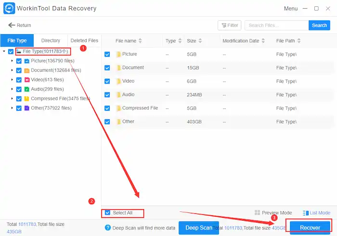Sort by File name arrows
Viewport: 337px width, 236px height.
[140, 40]
